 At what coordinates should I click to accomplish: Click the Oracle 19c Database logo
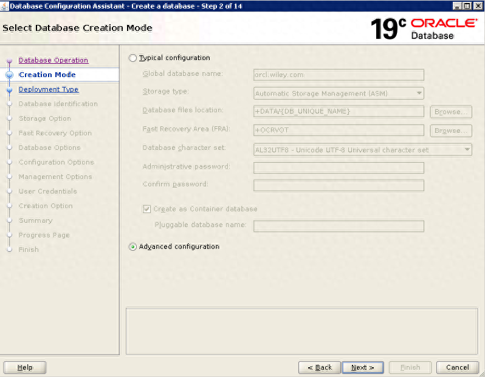pyautogui.click(x=424, y=28)
